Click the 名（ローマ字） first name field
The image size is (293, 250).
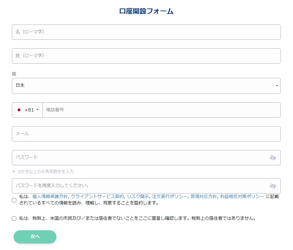[146, 32]
